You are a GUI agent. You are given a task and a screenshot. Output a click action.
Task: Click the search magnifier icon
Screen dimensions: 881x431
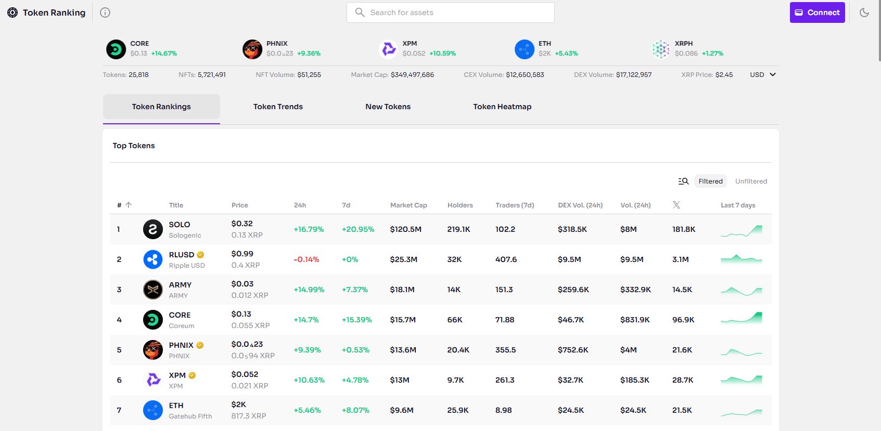point(360,12)
